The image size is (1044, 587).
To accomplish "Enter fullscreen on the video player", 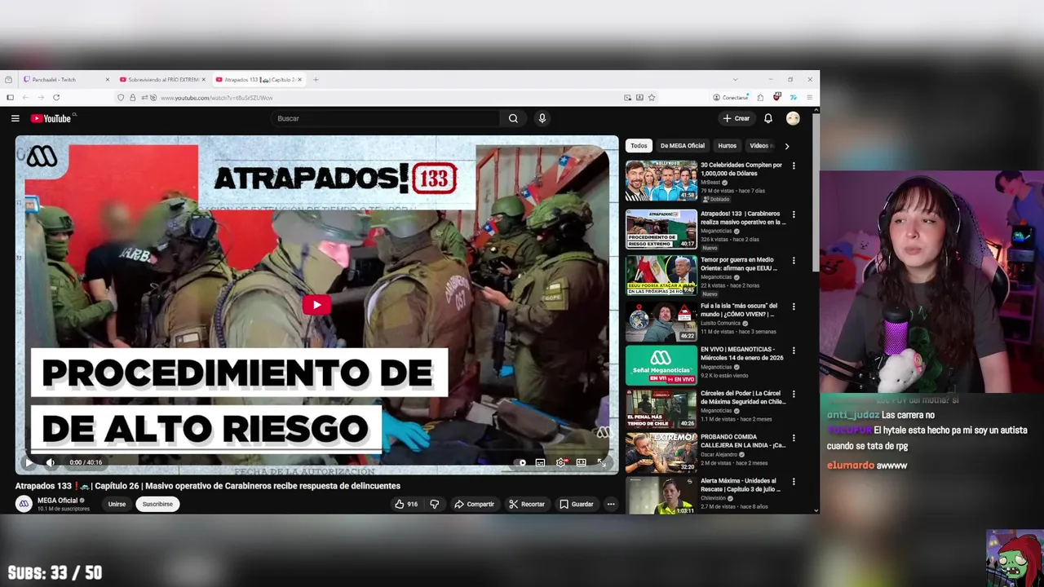I will tap(601, 462).
